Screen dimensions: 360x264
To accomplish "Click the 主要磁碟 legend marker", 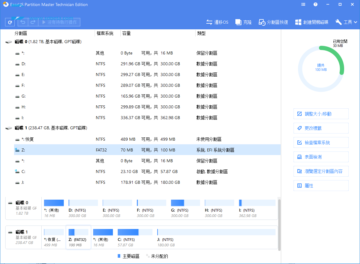I will [x=119, y=256].
